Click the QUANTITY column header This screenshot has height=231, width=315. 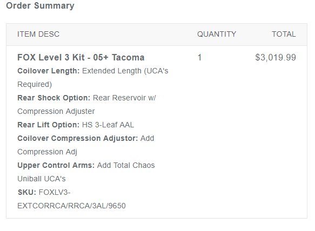(217, 34)
